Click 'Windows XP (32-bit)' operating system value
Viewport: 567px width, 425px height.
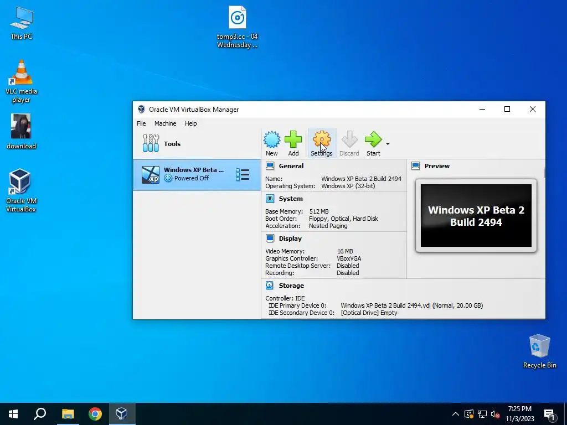point(348,186)
